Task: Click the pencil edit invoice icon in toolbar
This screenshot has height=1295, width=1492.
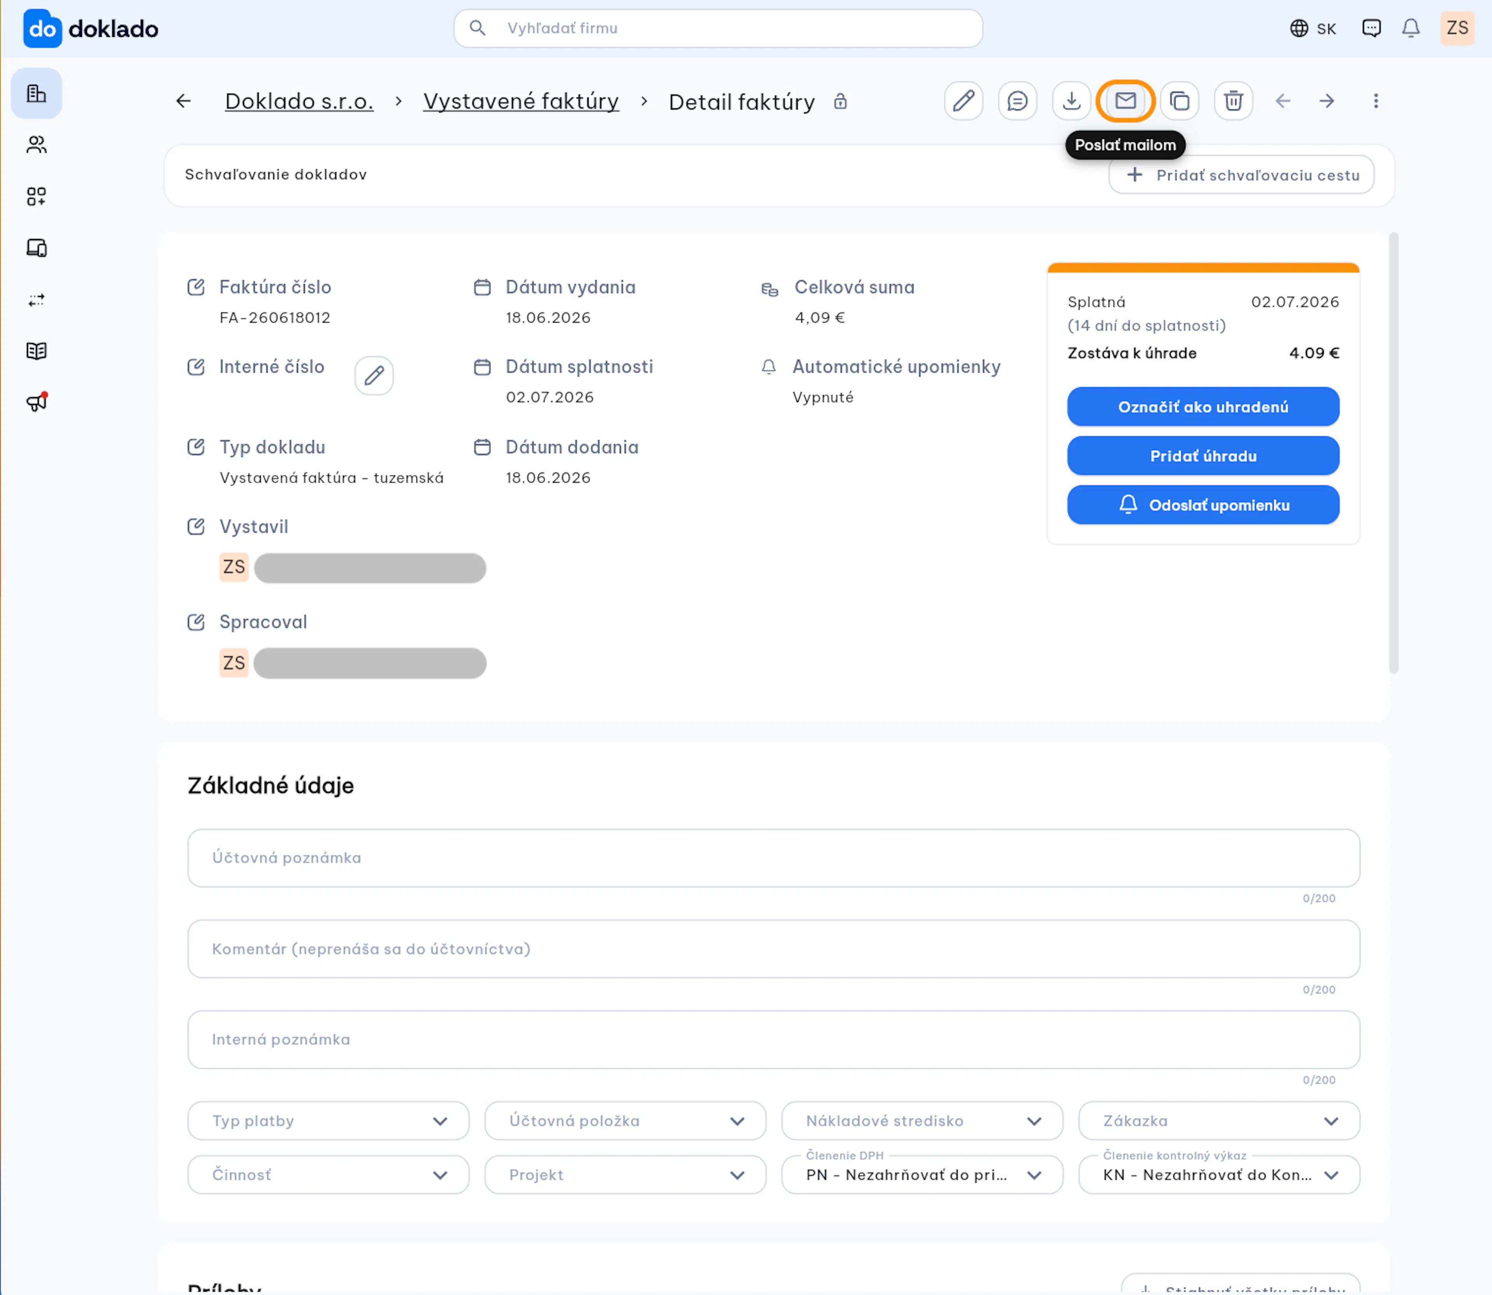Action: [963, 101]
